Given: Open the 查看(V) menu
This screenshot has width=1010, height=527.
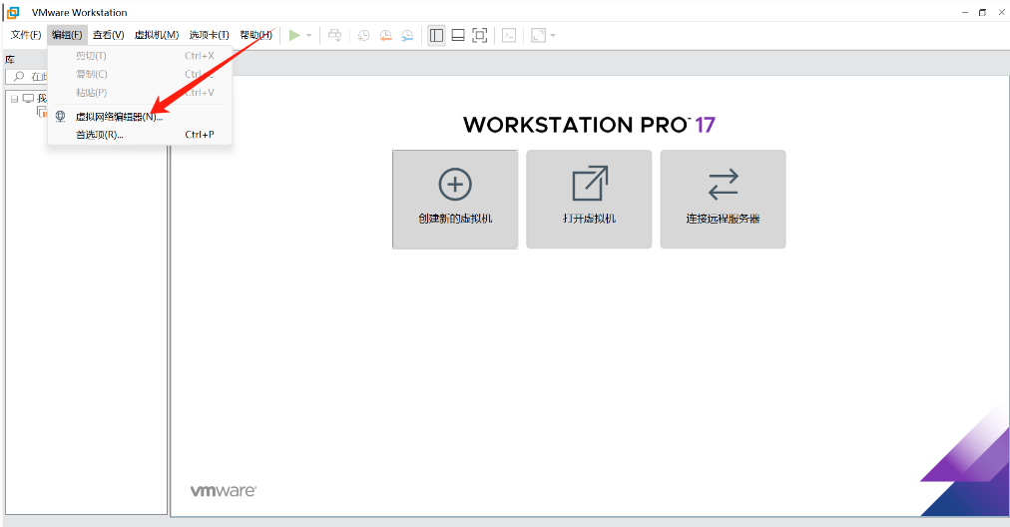Looking at the screenshot, I should (x=108, y=35).
